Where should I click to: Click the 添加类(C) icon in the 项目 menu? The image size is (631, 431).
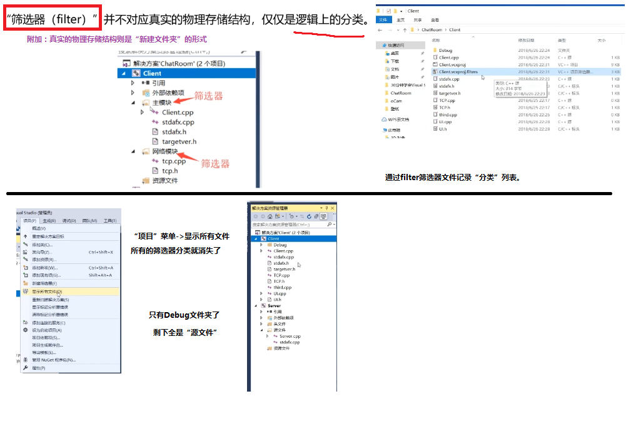24,245
